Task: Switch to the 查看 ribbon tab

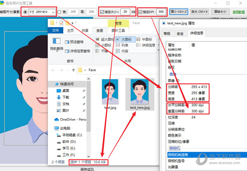Action: pos(100,30)
